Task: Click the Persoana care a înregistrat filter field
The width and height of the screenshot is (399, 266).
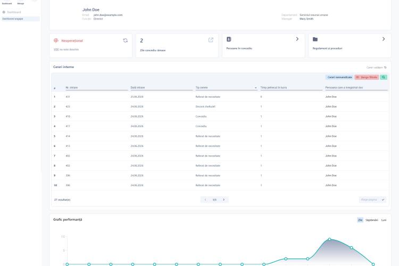Action: 356,88
